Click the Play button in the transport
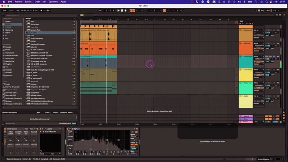Viewport: 288px width, 162px height. pyautogui.click(x=118, y=11)
